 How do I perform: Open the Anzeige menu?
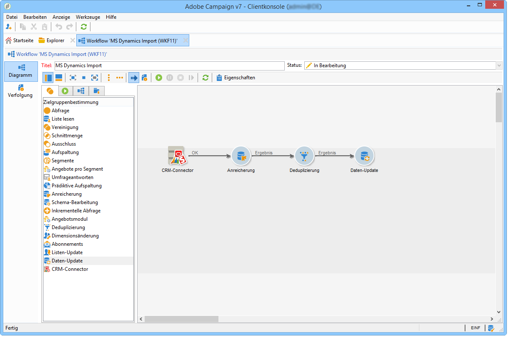point(61,17)
